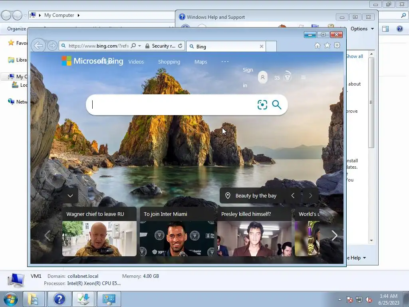Click the Explorer help question mark icon

(399, 29)
